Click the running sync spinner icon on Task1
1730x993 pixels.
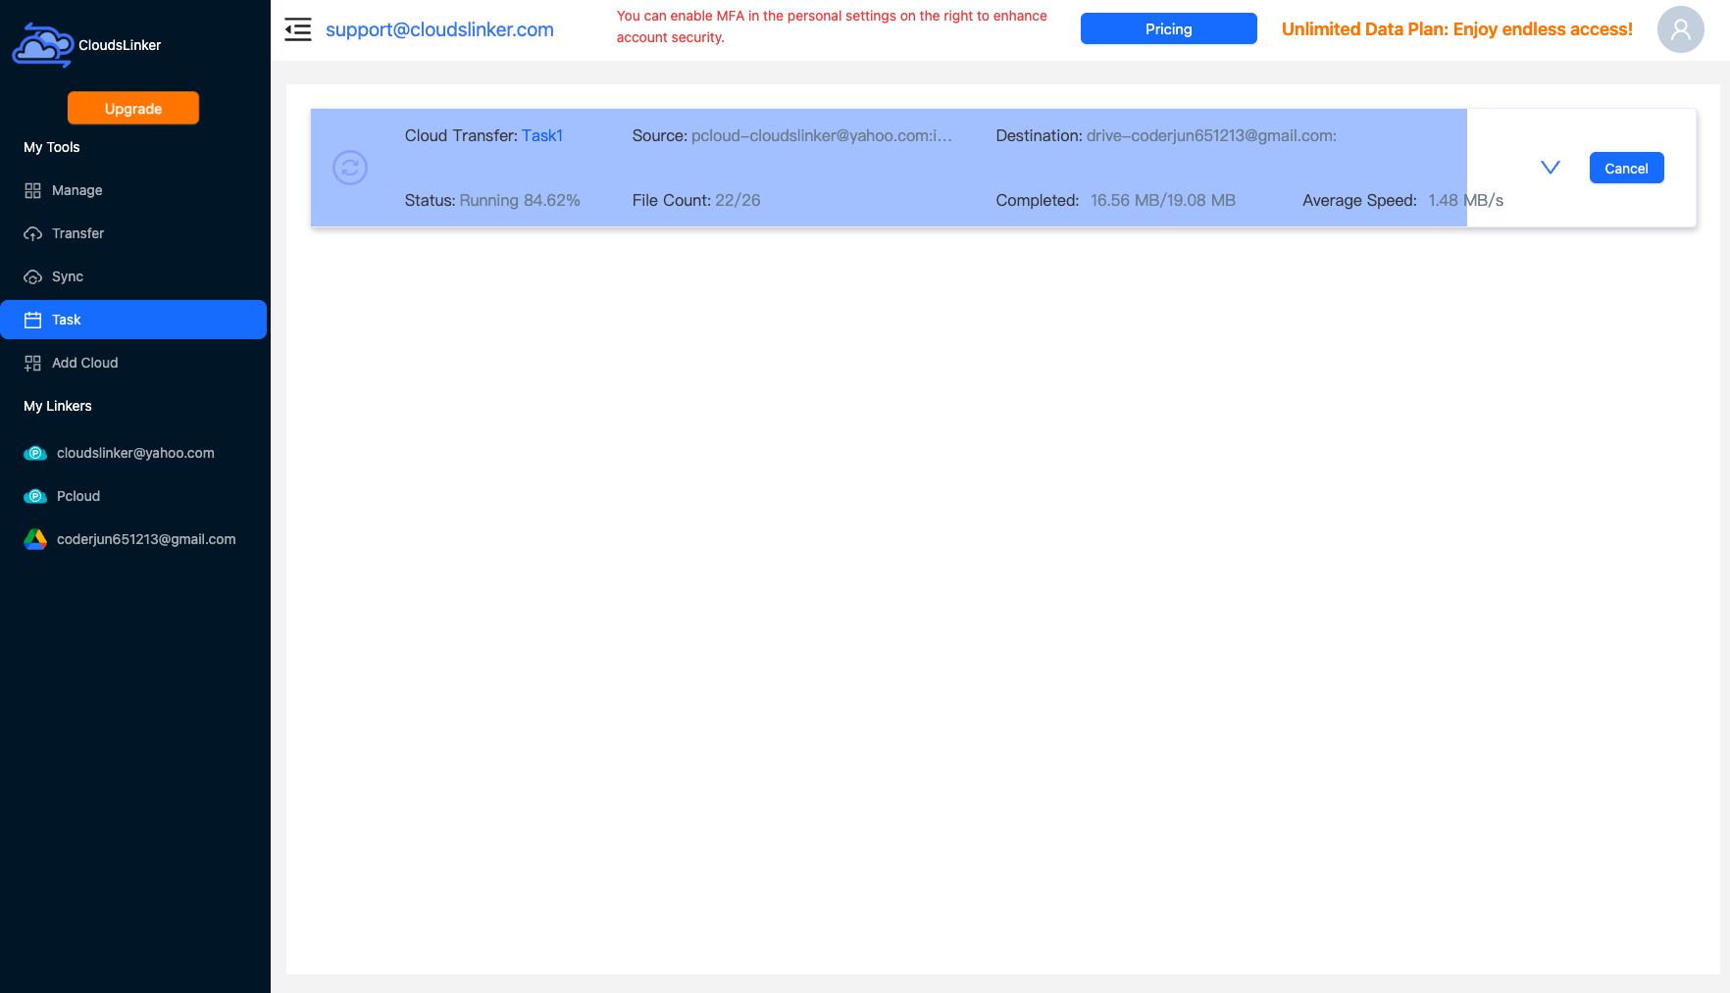point(350,168)
